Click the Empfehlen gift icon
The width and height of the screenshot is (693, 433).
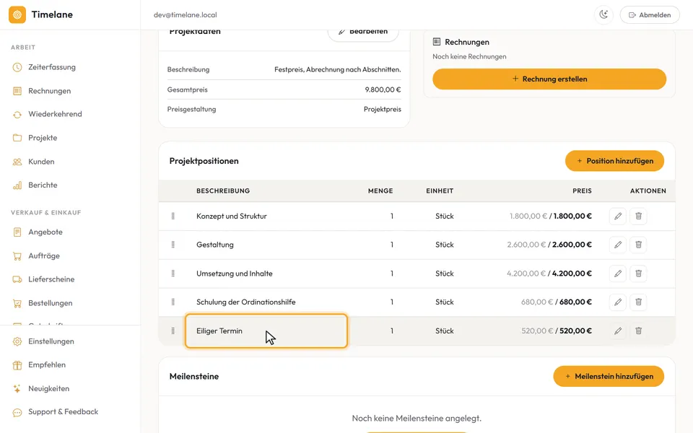[x=17, y=365]
